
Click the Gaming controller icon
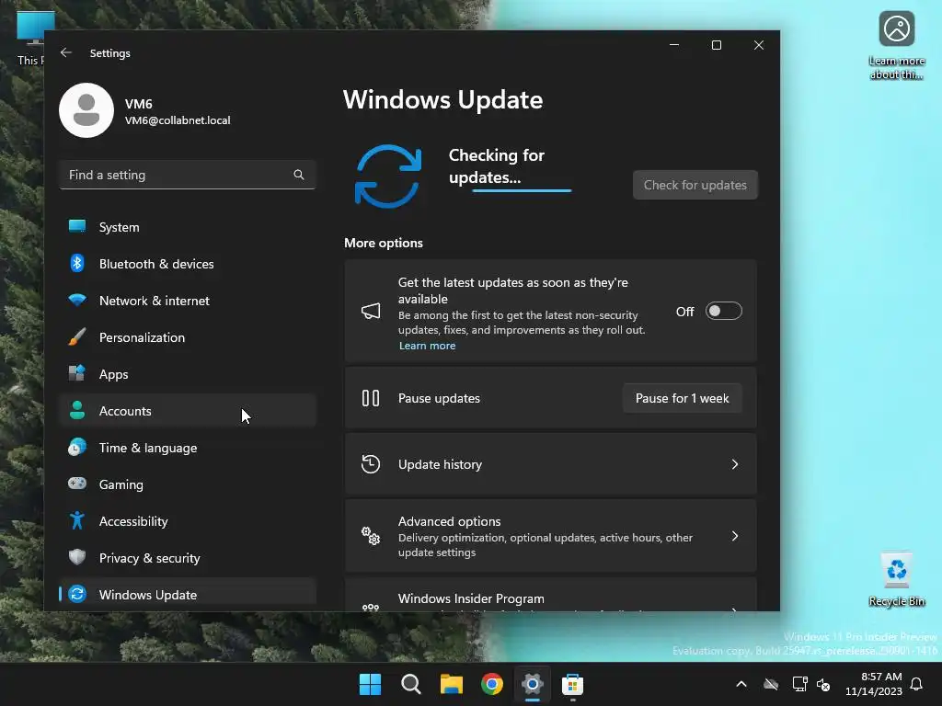(x=77, y=484)
